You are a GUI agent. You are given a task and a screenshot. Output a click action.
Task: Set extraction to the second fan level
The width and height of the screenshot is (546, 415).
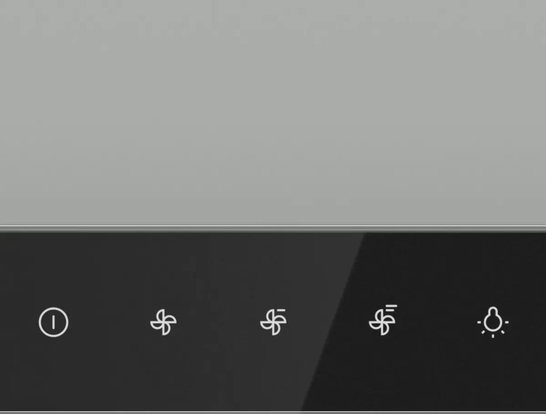[x=273, y=322]
